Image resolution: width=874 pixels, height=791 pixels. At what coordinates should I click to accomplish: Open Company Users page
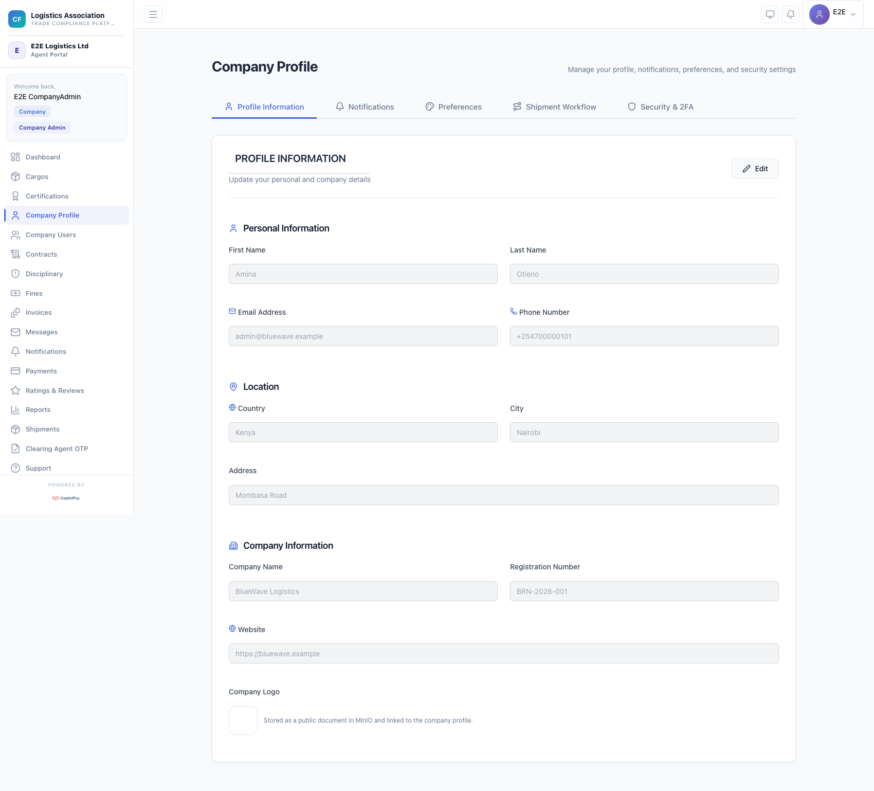coord(50,235)
